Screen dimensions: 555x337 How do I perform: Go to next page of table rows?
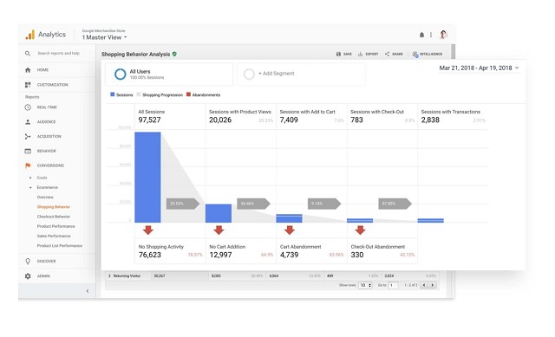tap(433, 285)
